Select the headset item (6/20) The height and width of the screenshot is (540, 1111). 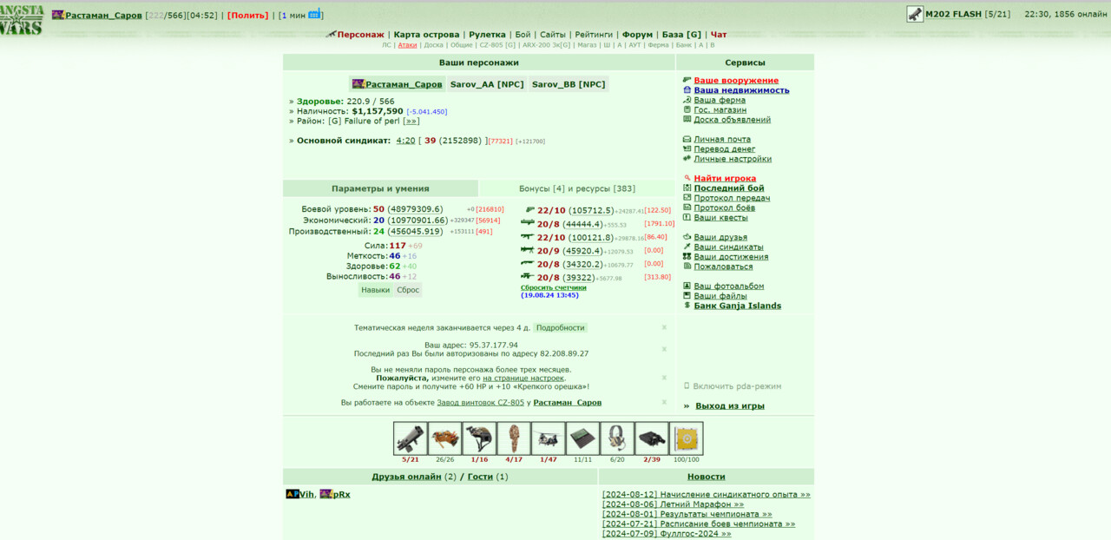click(x=617, y=438)
